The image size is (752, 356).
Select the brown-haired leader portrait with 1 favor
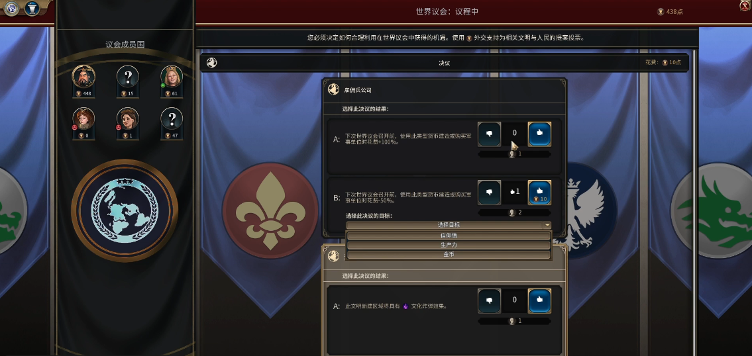tap(128, 118)
